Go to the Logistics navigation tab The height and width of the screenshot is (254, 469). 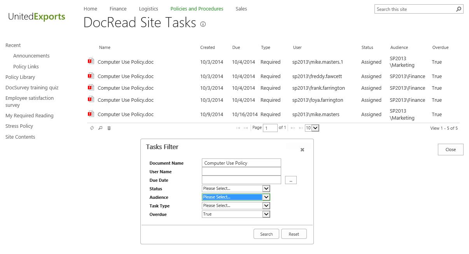(149, 9)
